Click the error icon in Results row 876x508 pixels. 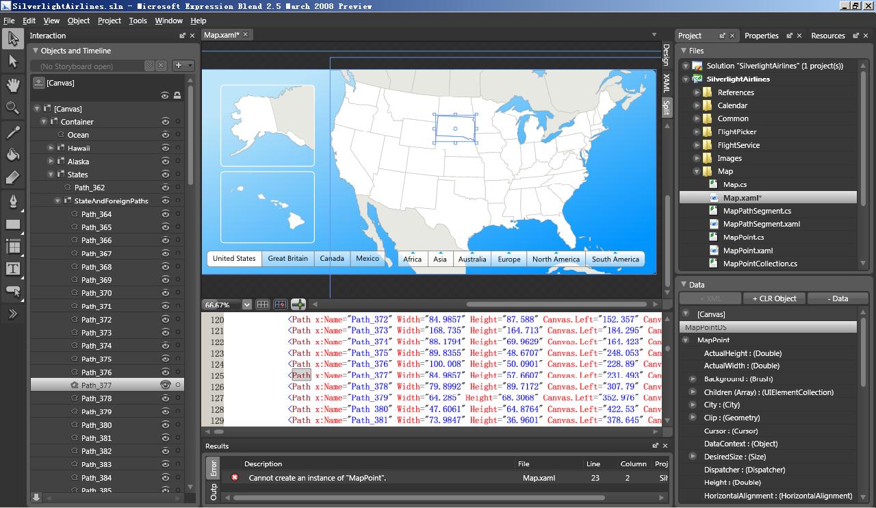[x=235, y=477]
